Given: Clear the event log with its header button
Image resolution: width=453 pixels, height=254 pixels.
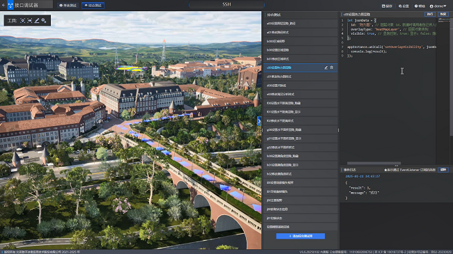Looking at the screenshot, I should [x=443, y=170].
